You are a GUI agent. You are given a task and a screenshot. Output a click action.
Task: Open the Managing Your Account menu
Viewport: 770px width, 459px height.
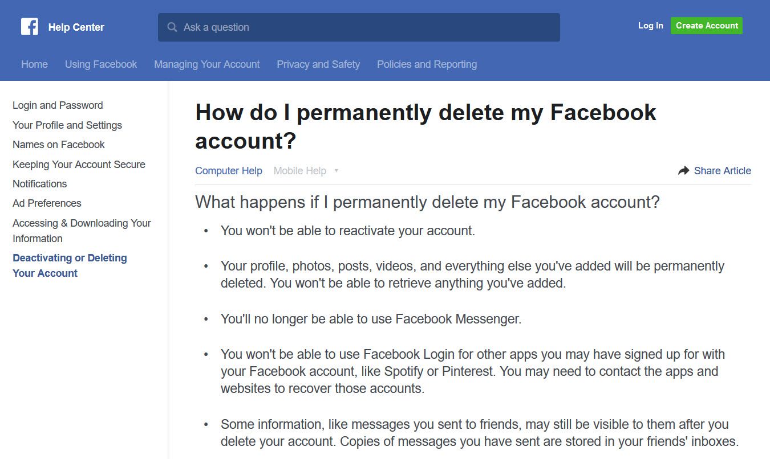coord(206,64)
